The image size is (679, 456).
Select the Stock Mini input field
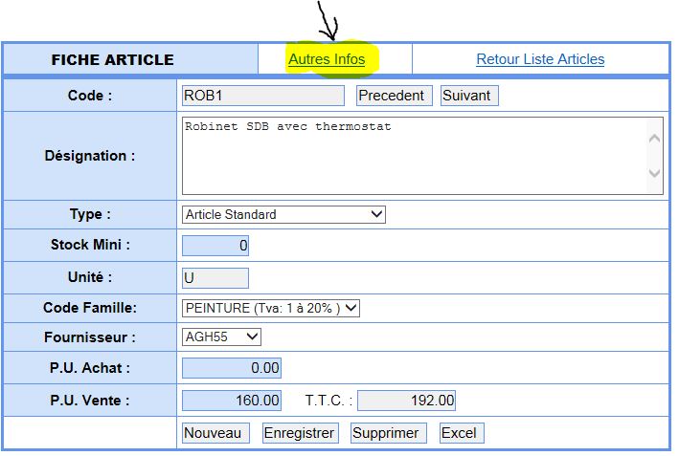coord(215,246)
